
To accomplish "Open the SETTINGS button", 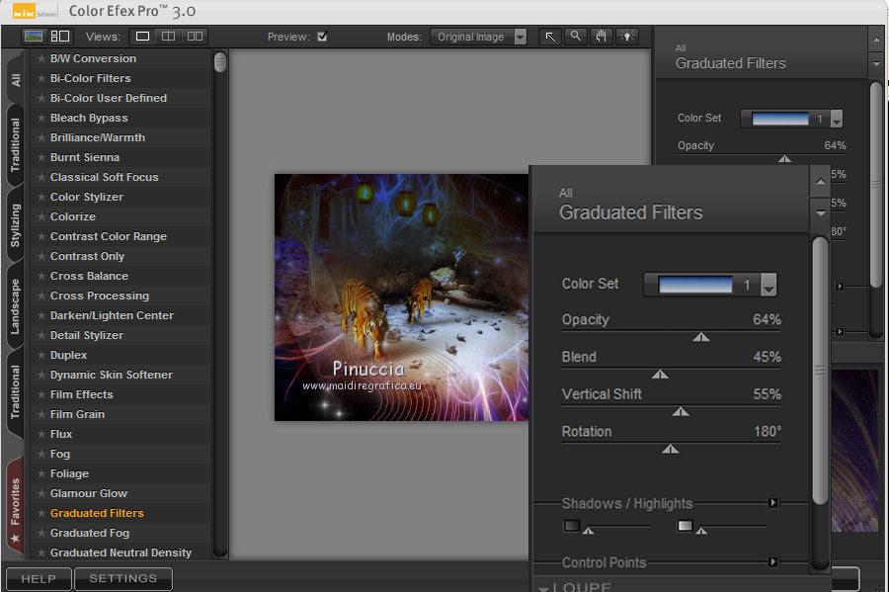I will pyautogui.click(x=123, y=578).
